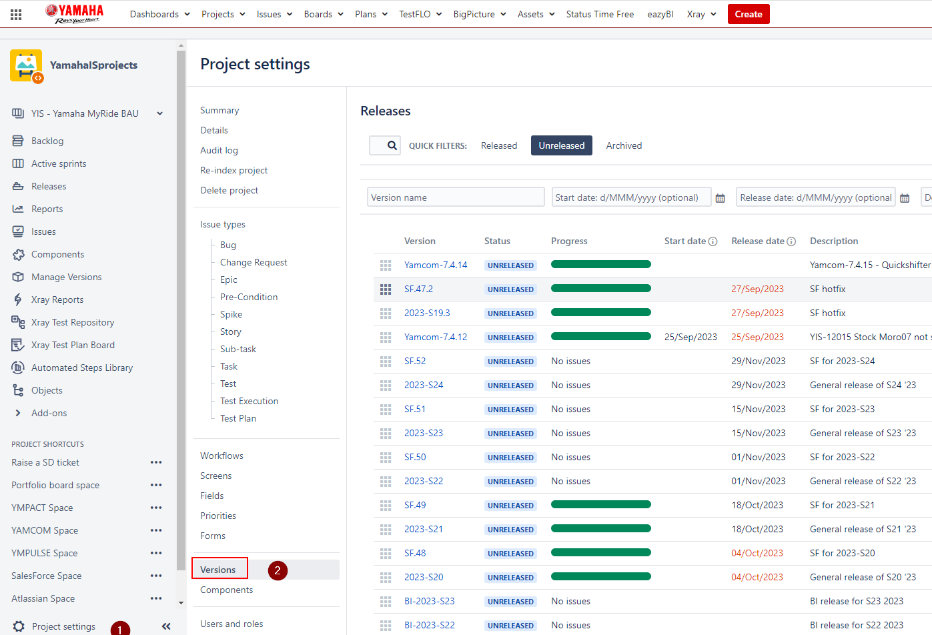The width and height of the screenshot is (932, 635).
Task: Click the YamahaISprojects project avatar
Action: [26, 65]
